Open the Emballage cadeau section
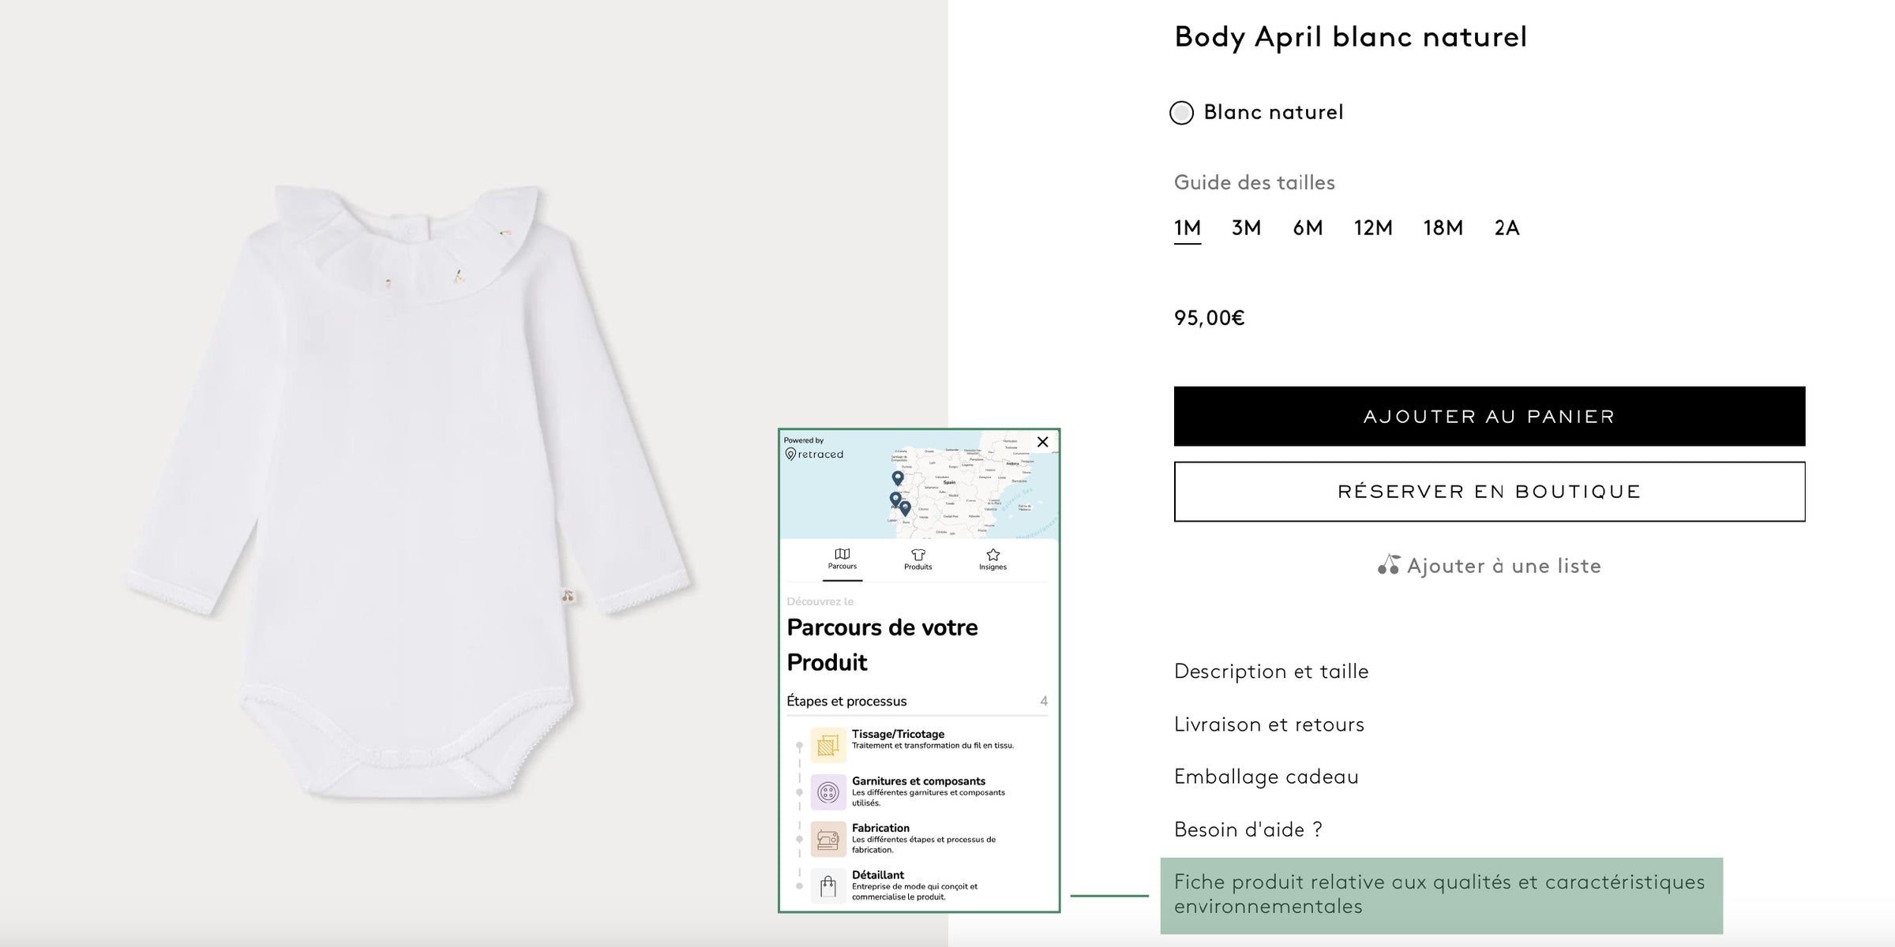The height and width of the screenshot is (947, 1895). coord(1266,777)
